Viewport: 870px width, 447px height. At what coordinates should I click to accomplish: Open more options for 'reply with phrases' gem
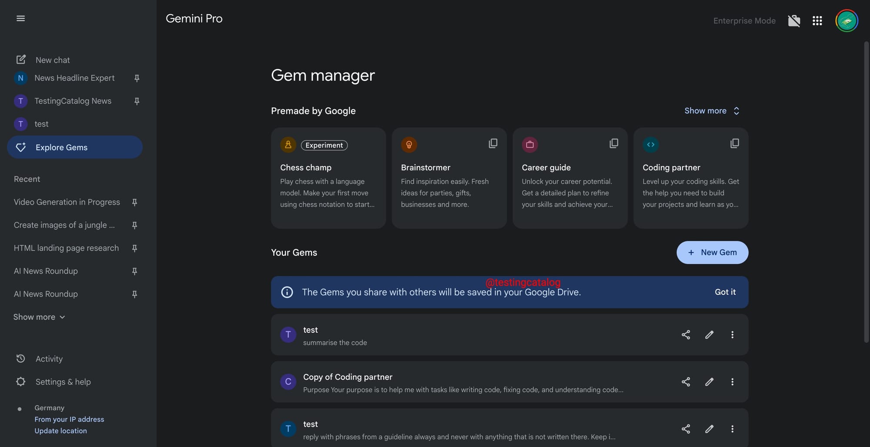pyautogui.click(x=733, y=429)
